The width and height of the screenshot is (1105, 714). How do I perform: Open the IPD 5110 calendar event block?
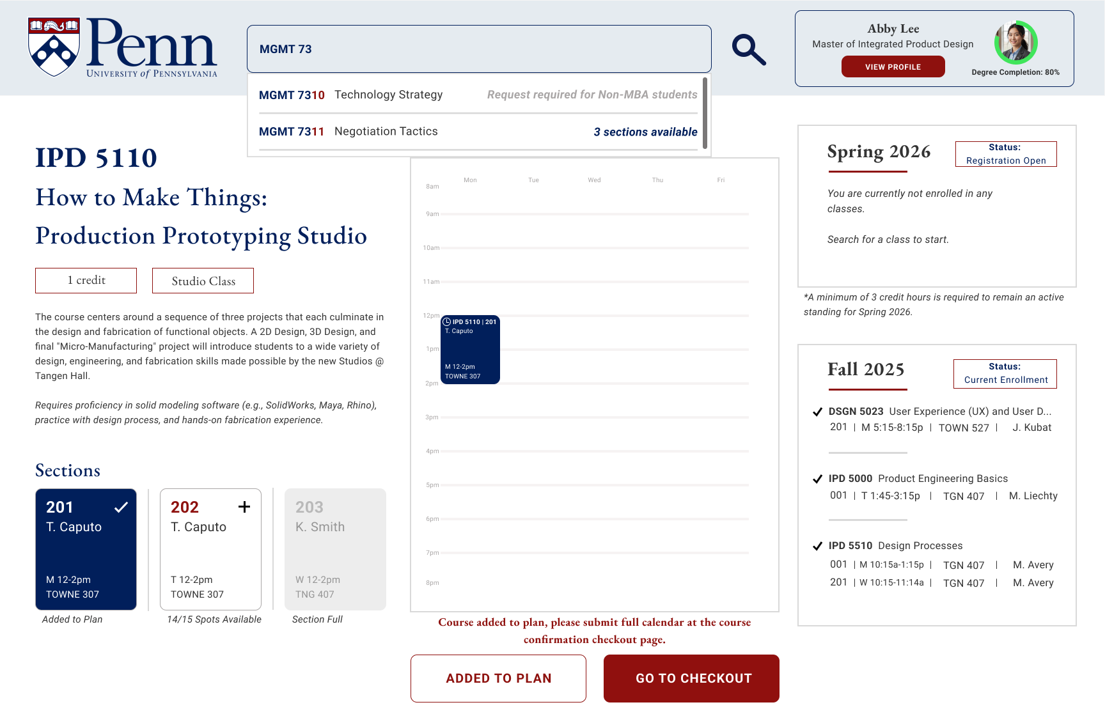pos(470,350)
